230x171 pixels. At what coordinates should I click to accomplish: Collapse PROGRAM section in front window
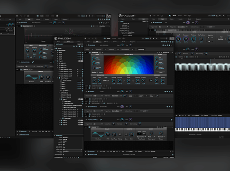tap(86, 45)
